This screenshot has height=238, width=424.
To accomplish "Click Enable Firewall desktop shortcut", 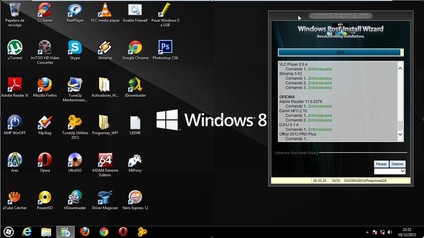I will [x=135, y=12].
